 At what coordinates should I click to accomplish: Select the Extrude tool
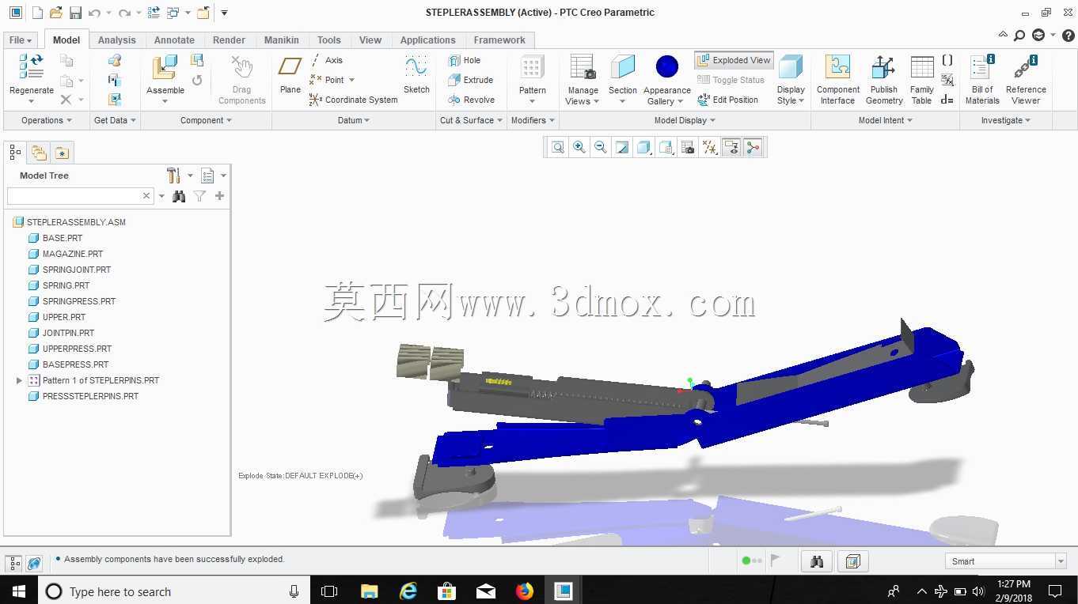[x=471, y=80]
